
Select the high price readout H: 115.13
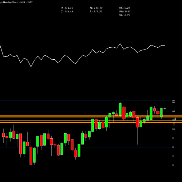coord(96,8)
